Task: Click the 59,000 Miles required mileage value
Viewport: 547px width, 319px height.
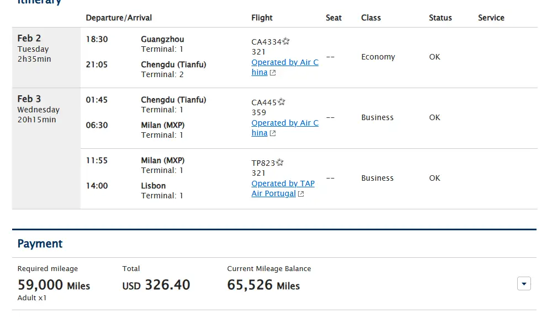Action: coord(54,285)
